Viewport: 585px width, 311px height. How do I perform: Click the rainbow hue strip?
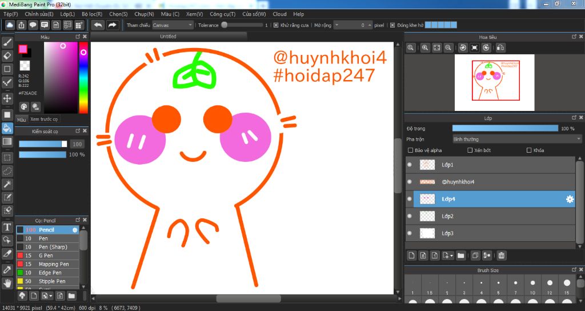(83, 78)
